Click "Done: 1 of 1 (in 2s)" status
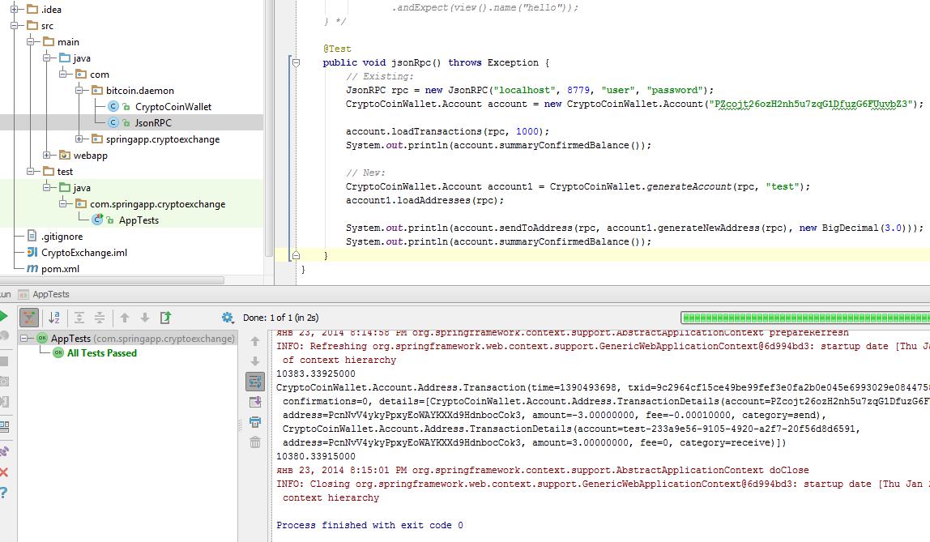Screen dimensions: 930x542 pyautogui.click(x=280, y=318)
